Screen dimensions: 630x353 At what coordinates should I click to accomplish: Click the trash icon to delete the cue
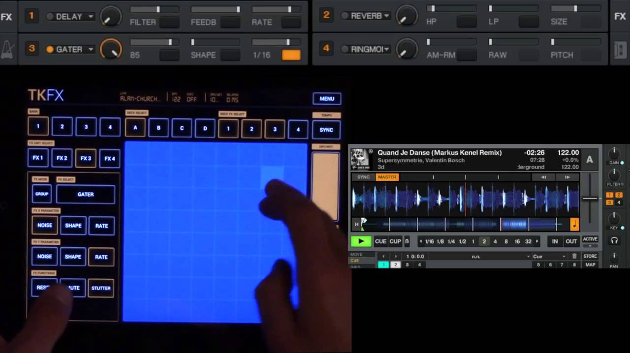click(x=574, y=256)
